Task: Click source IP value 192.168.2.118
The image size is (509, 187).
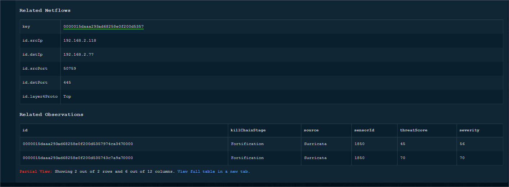Action: pyautogui.click(x=80, y=41)
